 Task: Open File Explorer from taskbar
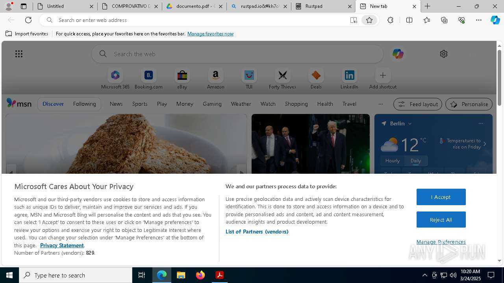[x=181, y=275]
